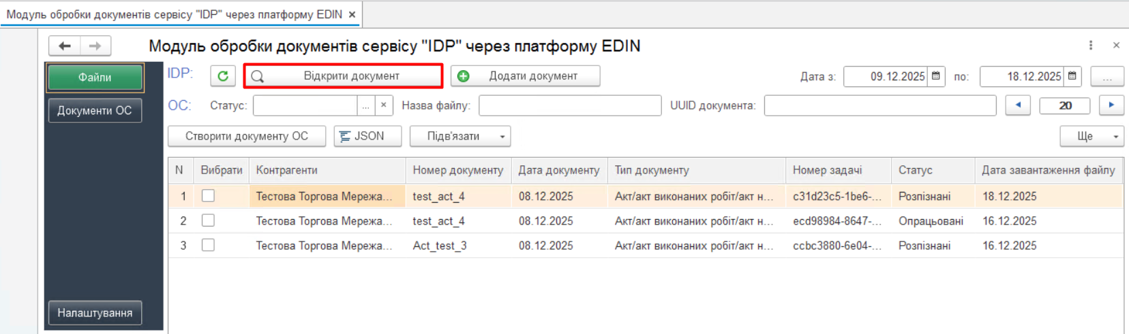Image resolution: width=1129 pixels, height=334 pixels.
Task: Select the Файли section in the sidebar
Action: (95, 78)
